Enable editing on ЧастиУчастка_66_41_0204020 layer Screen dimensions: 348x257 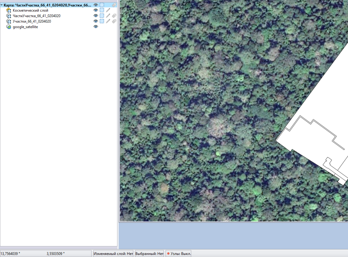[x=108, y=16]
